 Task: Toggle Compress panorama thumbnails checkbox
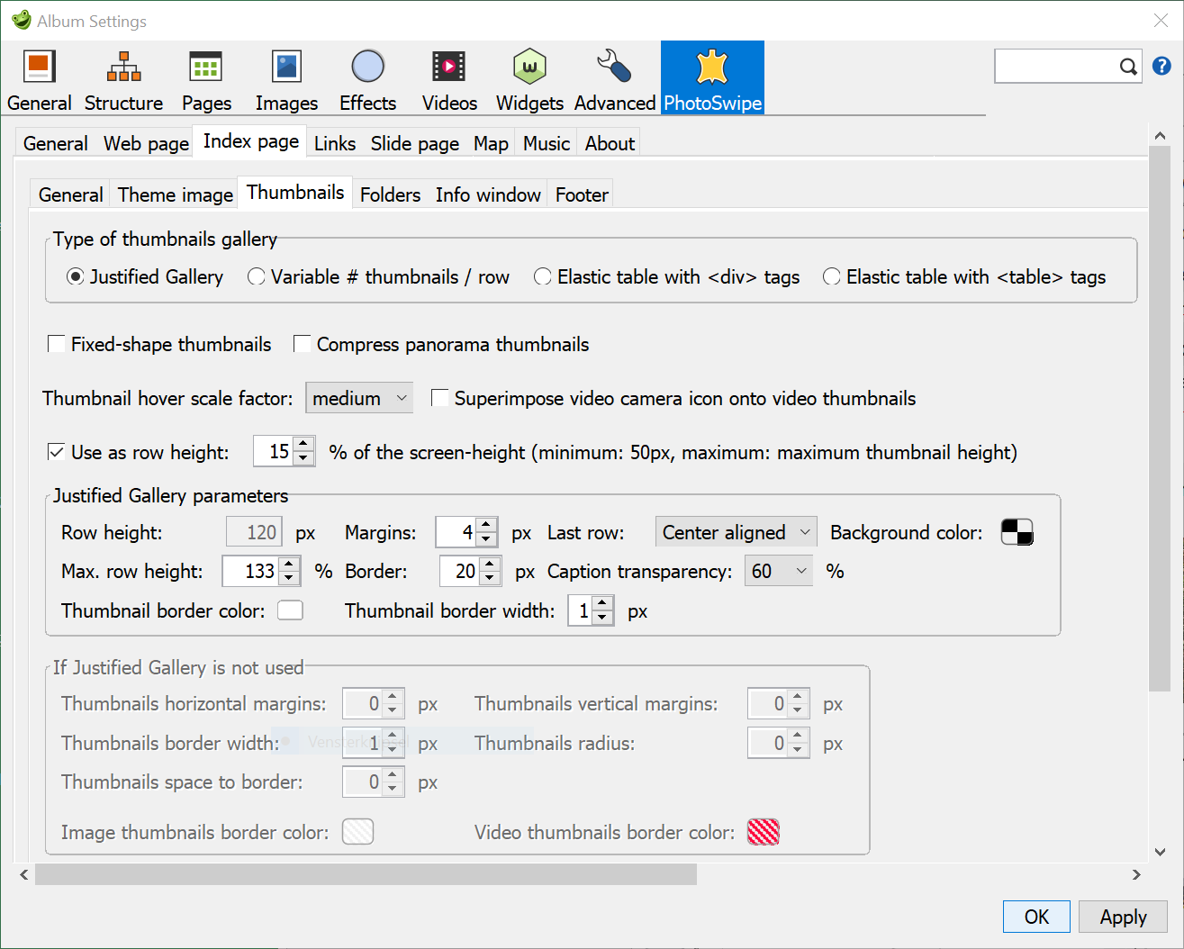[x=303, y=344]
